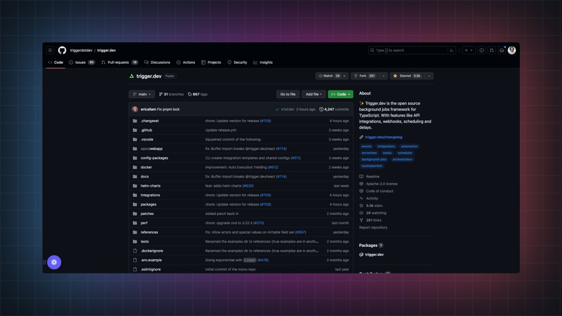Select the serverless topic tag

[x=369, y=153]
